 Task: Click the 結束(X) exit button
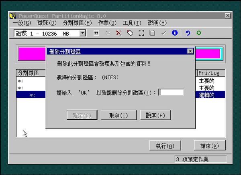[x=210, y=145]
